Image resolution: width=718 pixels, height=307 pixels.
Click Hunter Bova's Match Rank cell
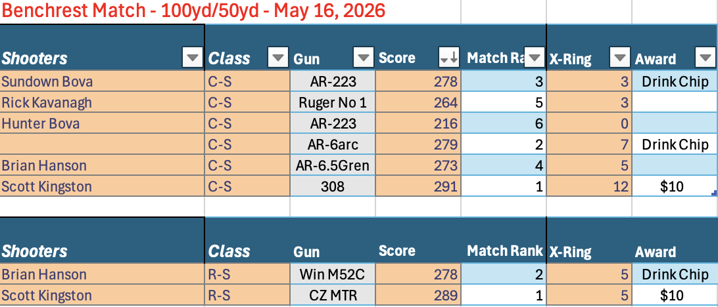point(504,124)
